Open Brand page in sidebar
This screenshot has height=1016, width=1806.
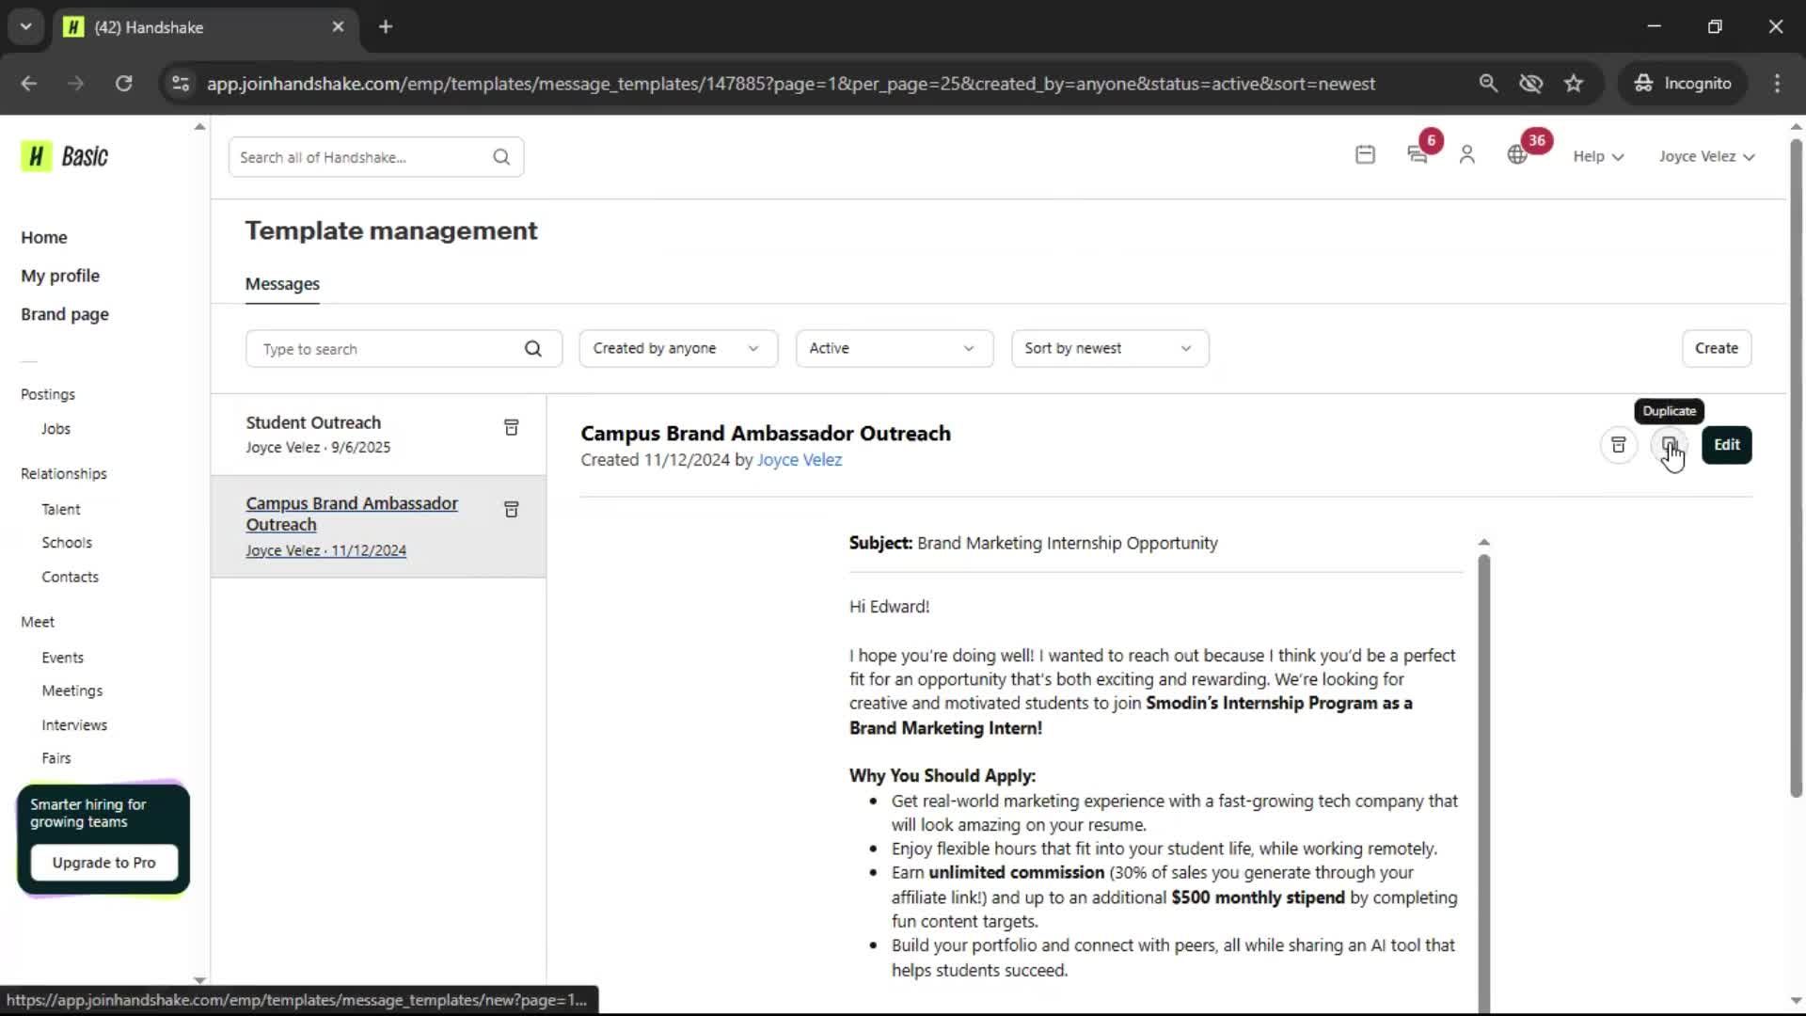point(65,314)
